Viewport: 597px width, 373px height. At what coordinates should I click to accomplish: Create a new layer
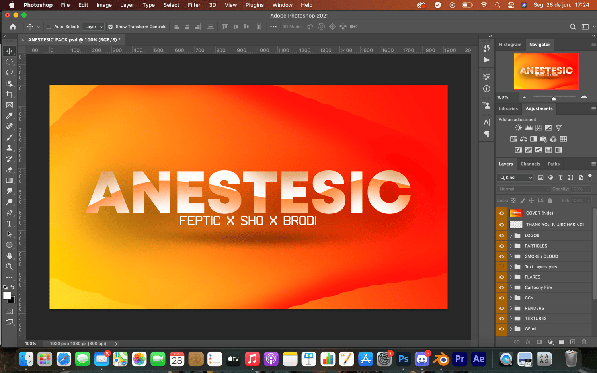coord(573,342)
